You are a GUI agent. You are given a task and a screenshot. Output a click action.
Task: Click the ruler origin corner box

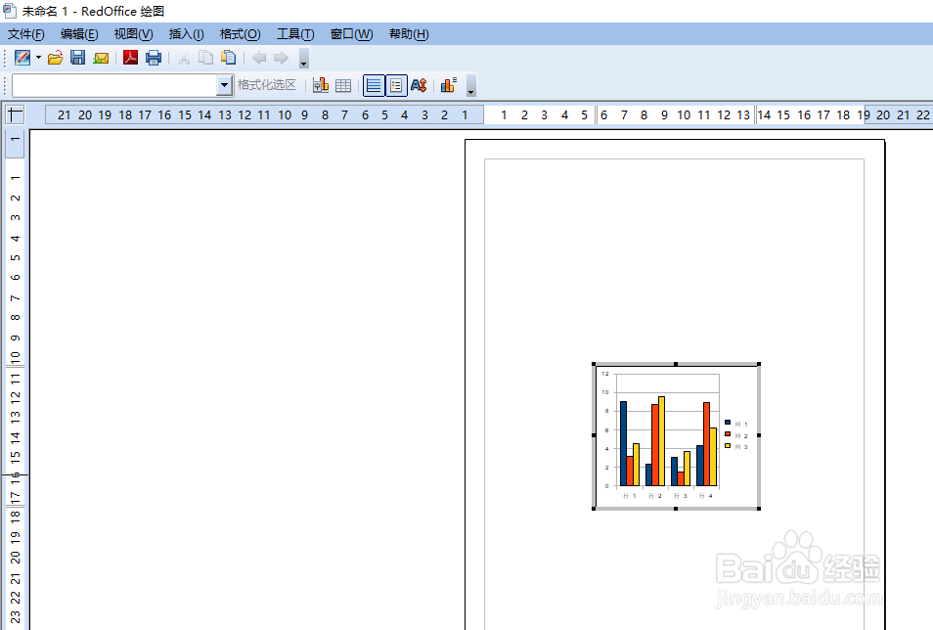[15, 114]
